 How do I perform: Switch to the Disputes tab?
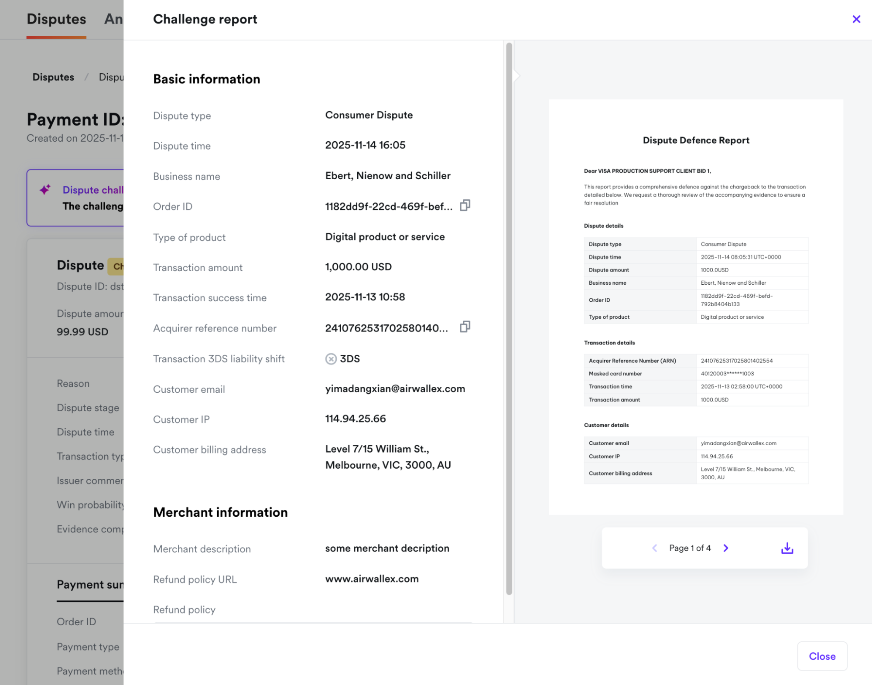[56, 19]
